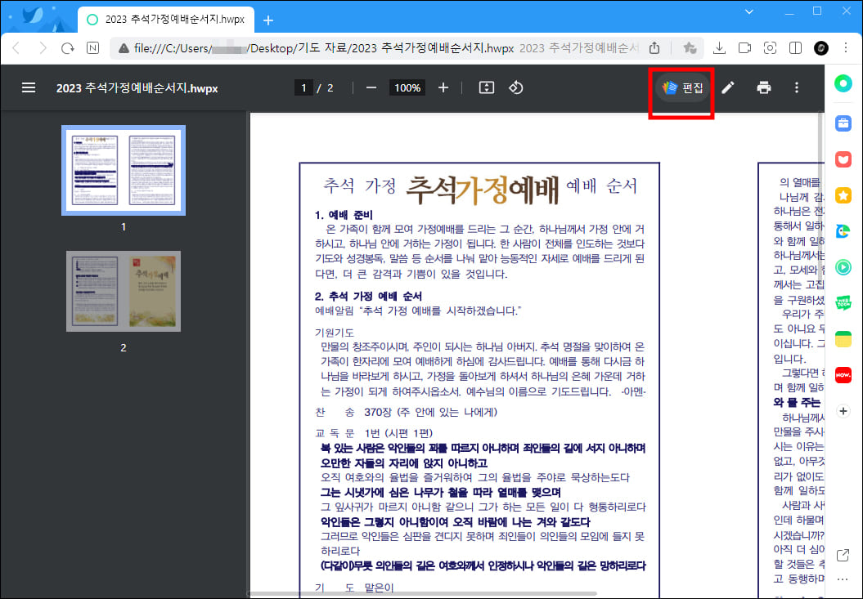
Task: Click the 100% zoom level control
Action: pyautogui.click(x=407, y=87)
